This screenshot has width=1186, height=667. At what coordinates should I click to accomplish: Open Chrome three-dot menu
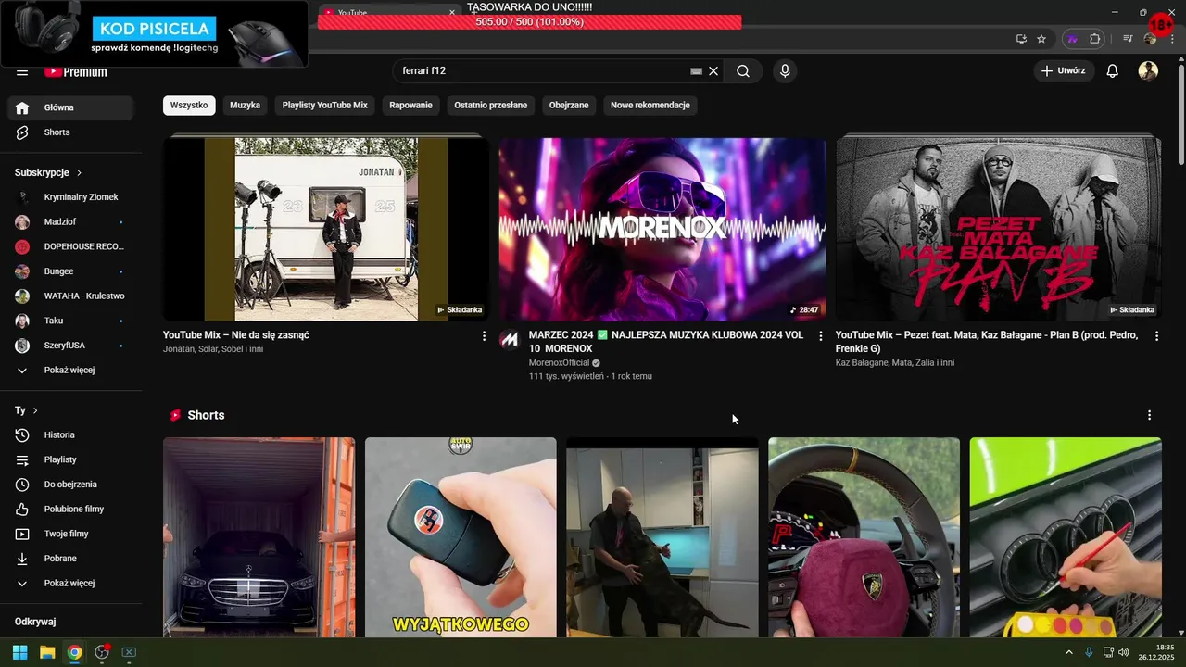tap(1172, 39)
